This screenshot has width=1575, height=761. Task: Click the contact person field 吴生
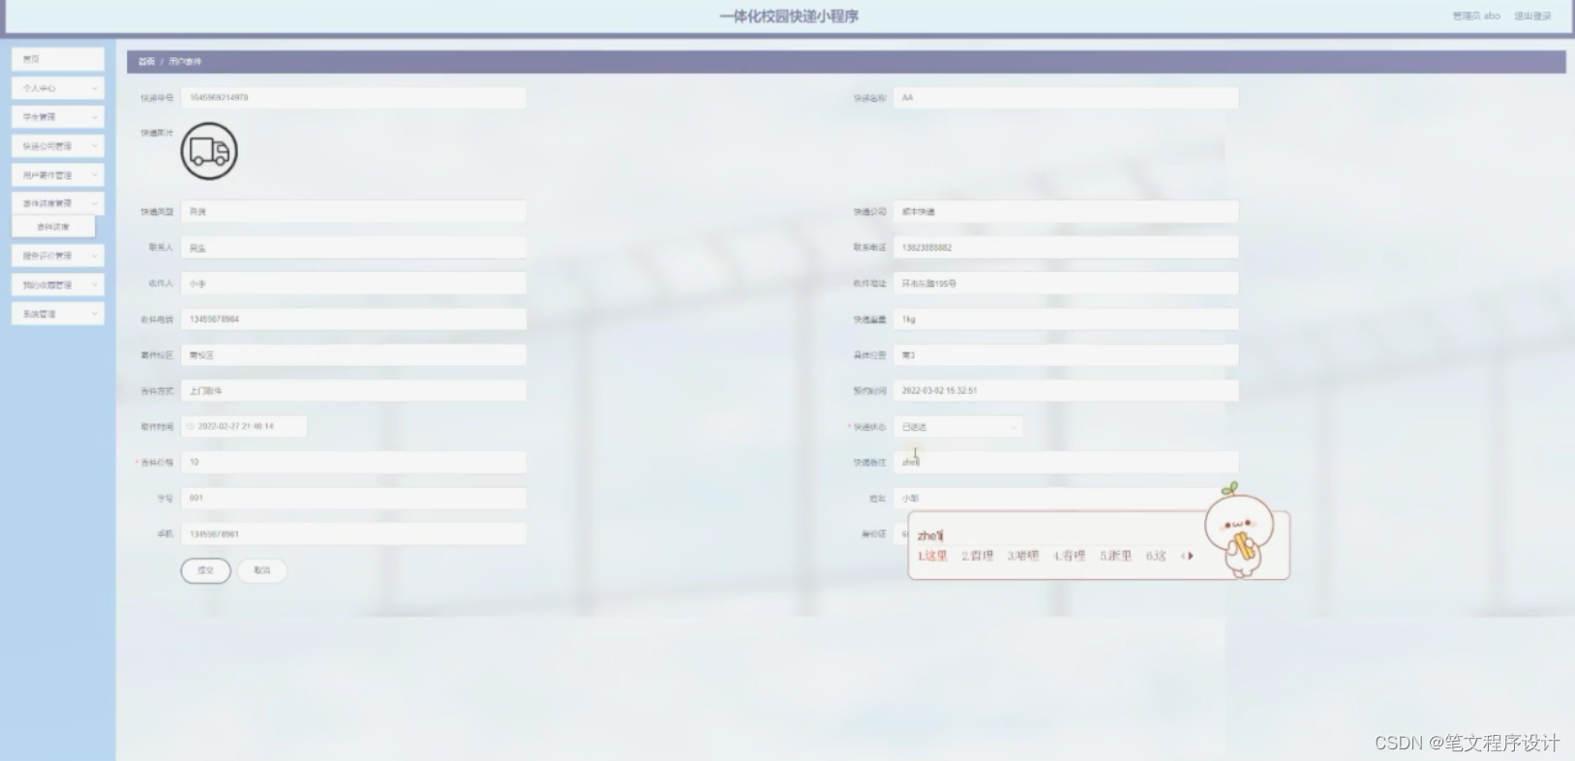(353, 248)
